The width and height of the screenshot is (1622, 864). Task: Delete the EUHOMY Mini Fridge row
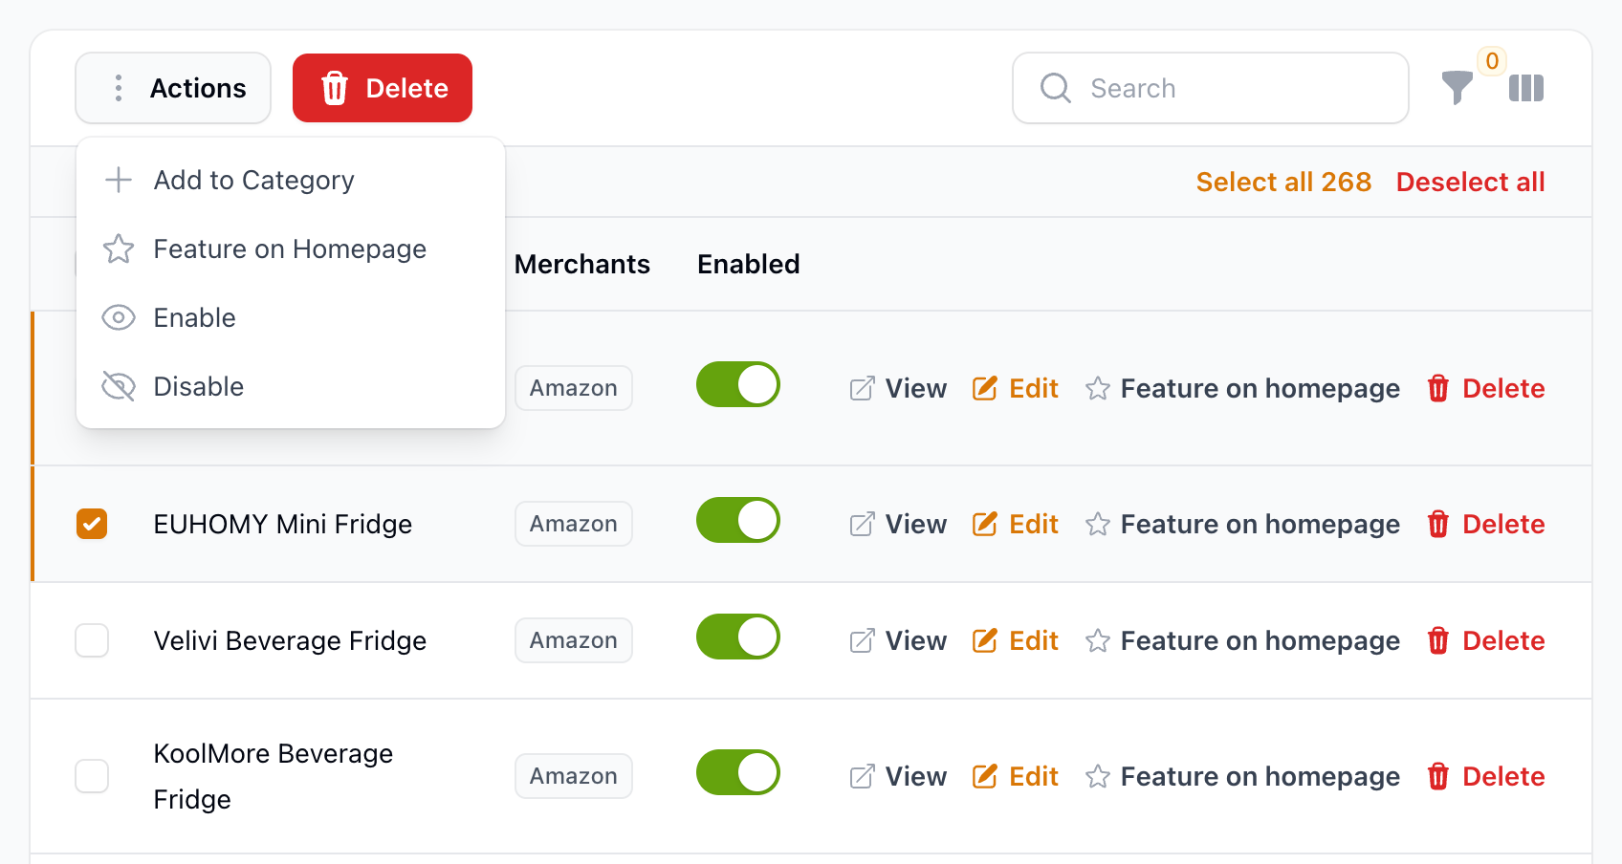1485,524
